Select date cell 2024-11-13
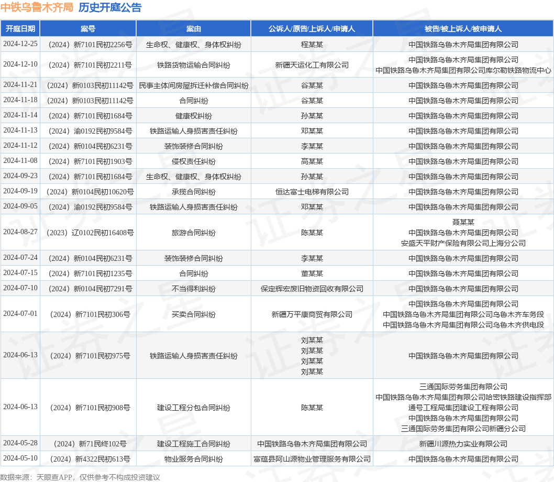 coord(20,130)
